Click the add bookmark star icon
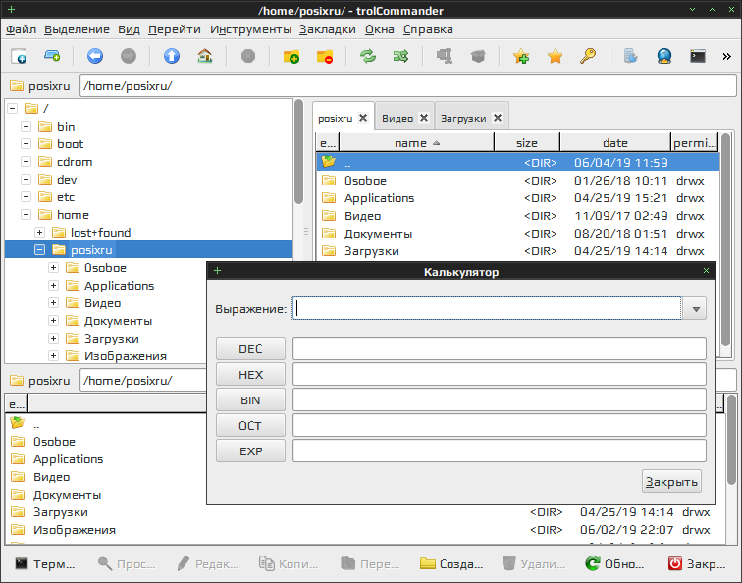This screenshot has height=583, width=742. [521, 56]
